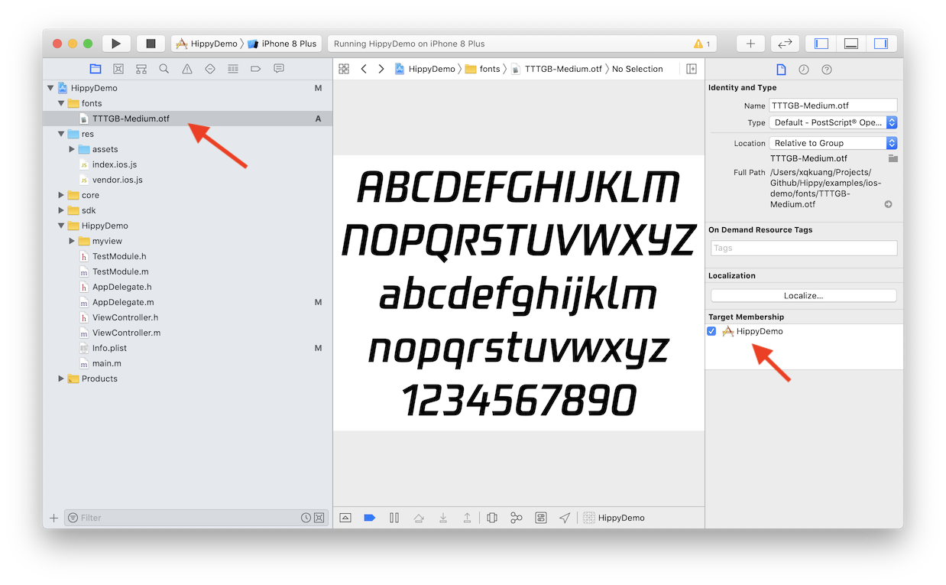Show the source control navigator
Viewport: 946px width, 585px height.
tap(118, 69)
